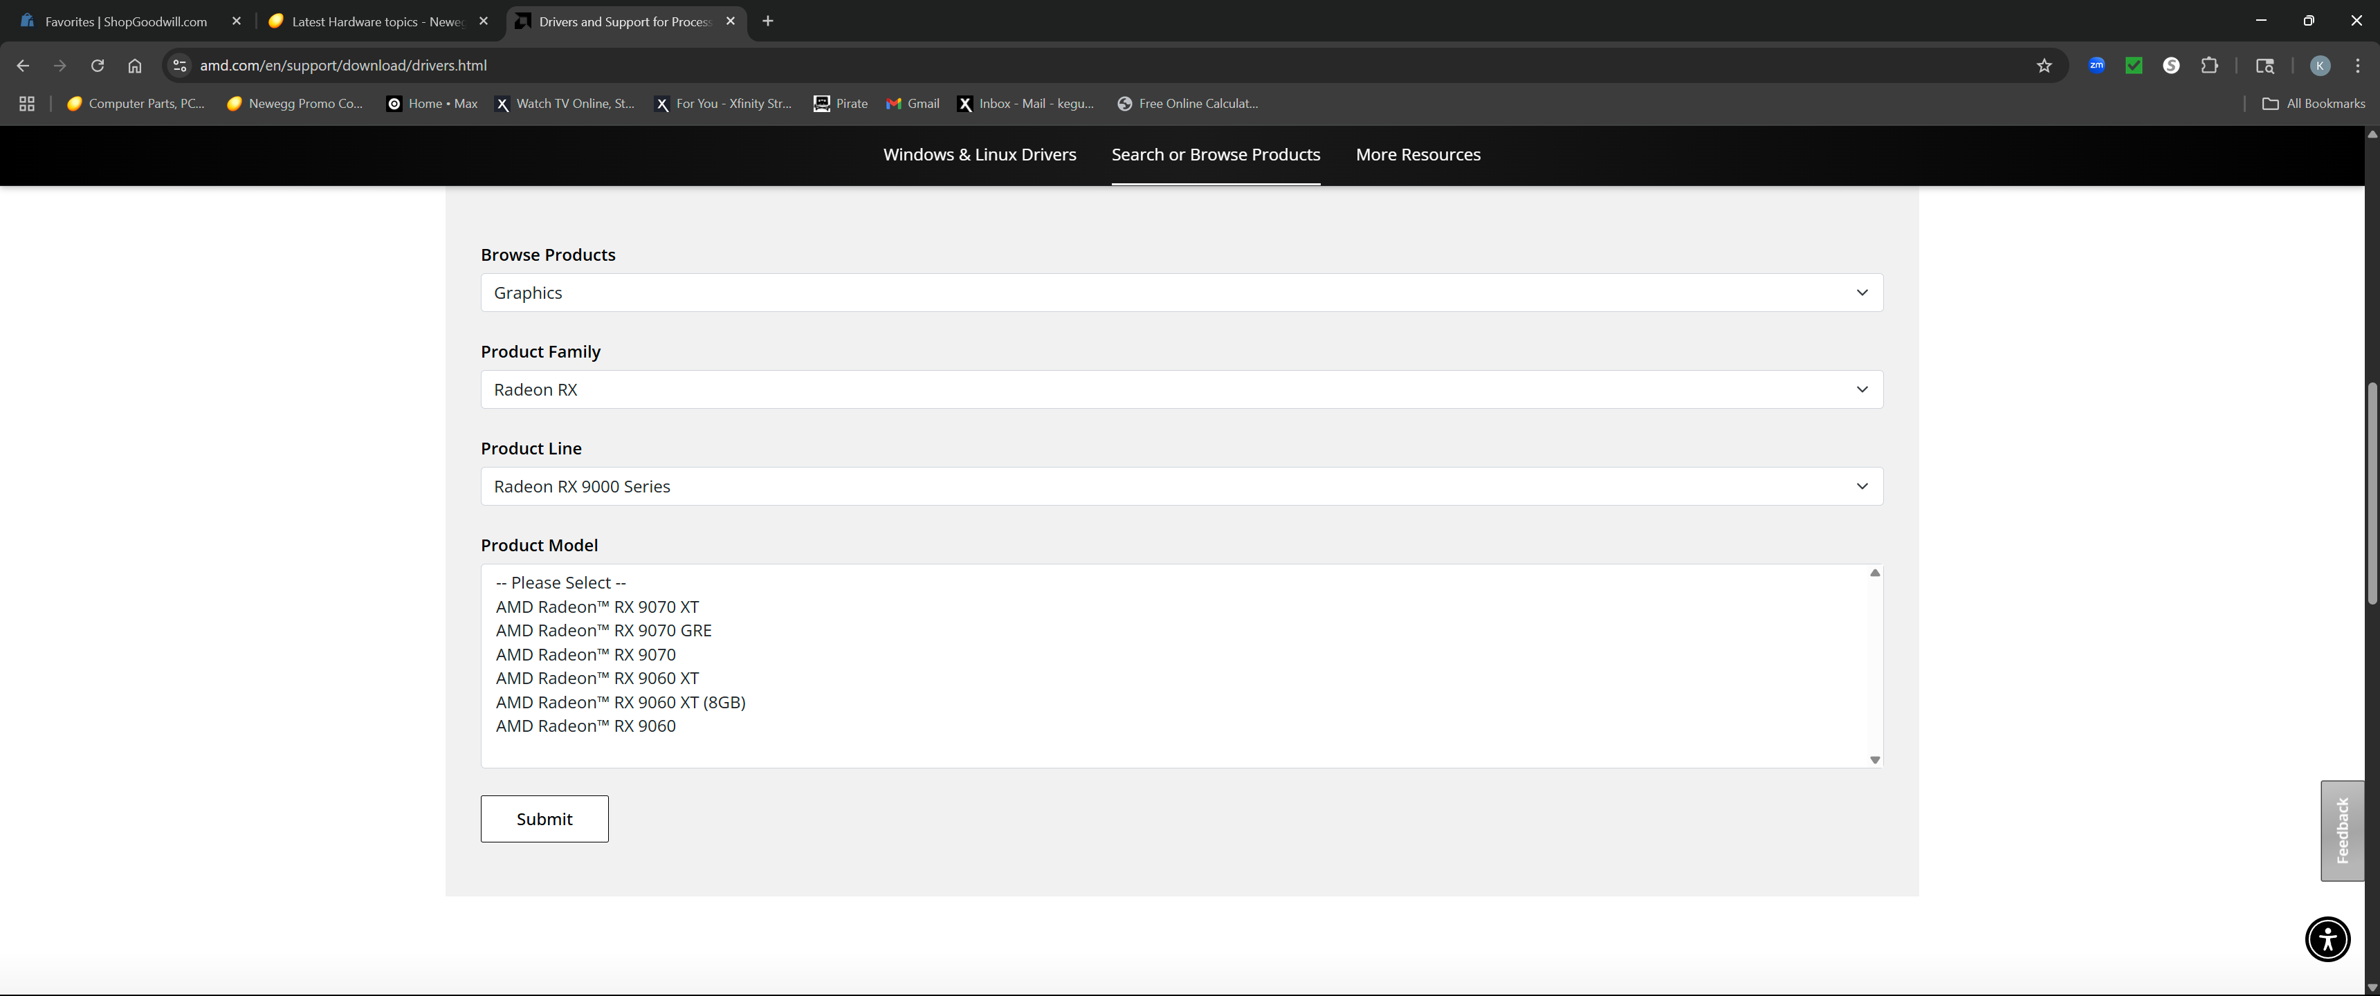Screen dimensions: 2380x996
Task: Open Home • Max bookmark
Action: (432, 104)
